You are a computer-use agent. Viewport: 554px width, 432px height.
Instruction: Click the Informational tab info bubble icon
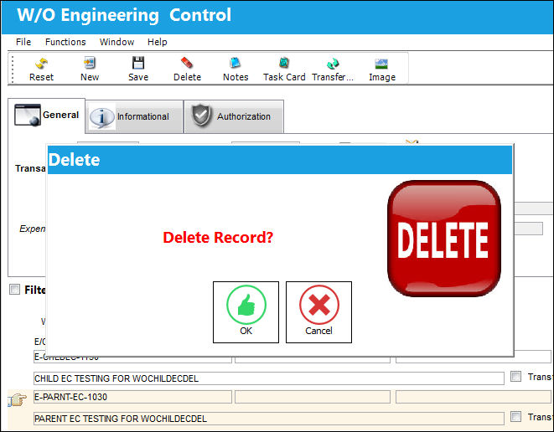click(101, 117)
